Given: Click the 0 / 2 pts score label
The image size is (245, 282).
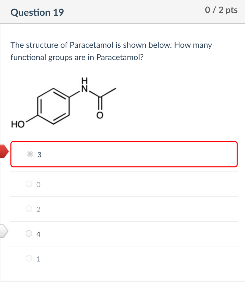Looking at the screenshot, I should pos(222,10).
